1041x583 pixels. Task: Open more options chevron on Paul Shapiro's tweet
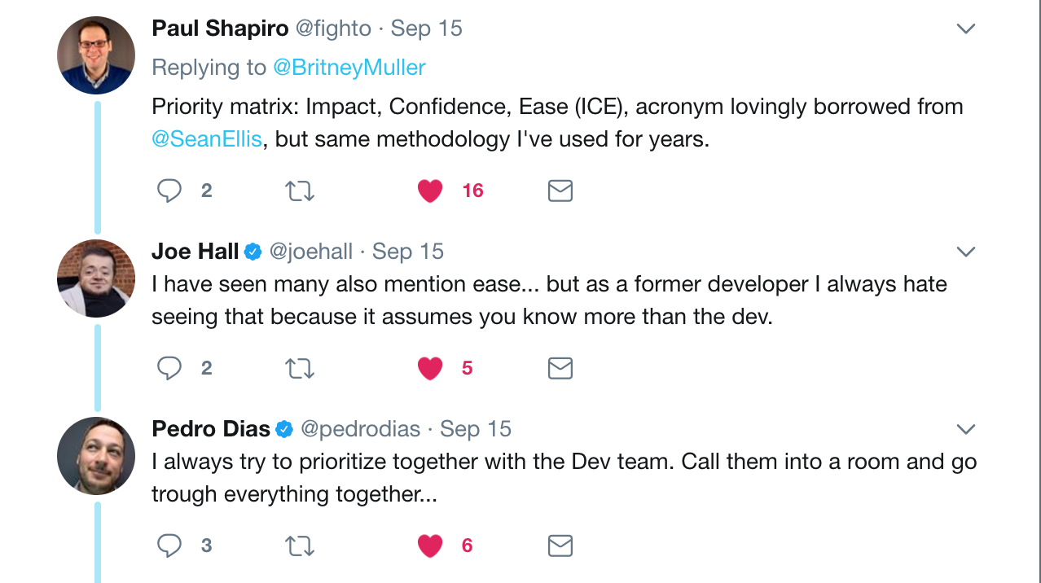pos(966,29)
